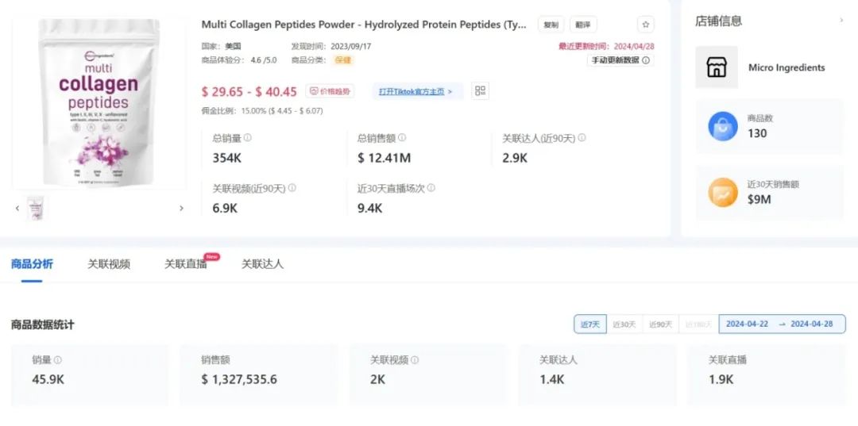Open the QR code icon next to Tiktok link
This screenshot has width=858, height=426.
[x=480, y=91]
